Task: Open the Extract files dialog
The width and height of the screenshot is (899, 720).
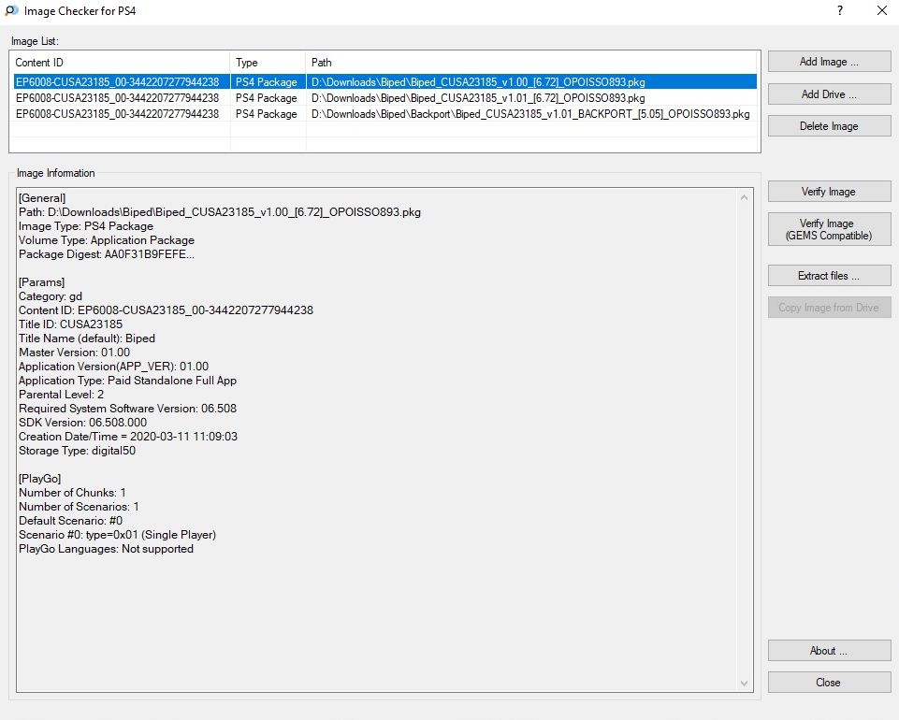Action: (829, 276)
